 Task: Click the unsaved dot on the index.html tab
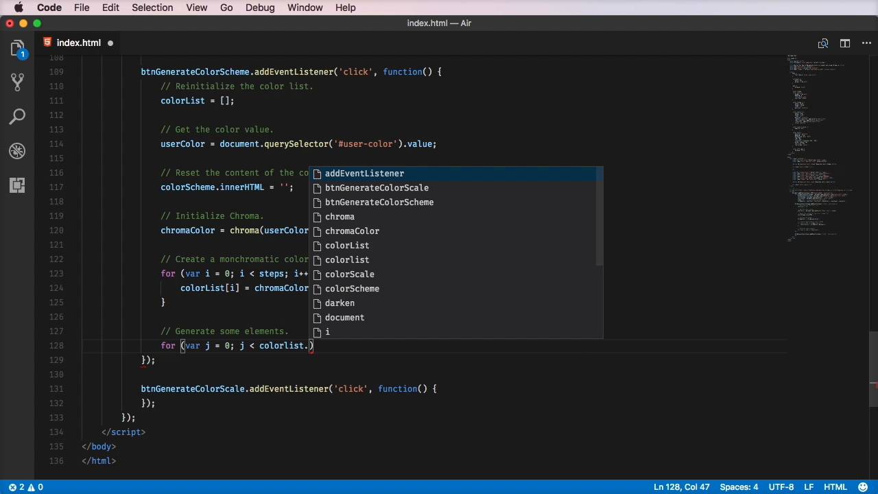tap(110, 43)
